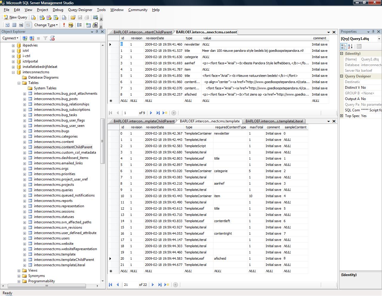This screenshot has height=296, width=382.
Task: Select the Database Diagrams folder
Action: 43,77
